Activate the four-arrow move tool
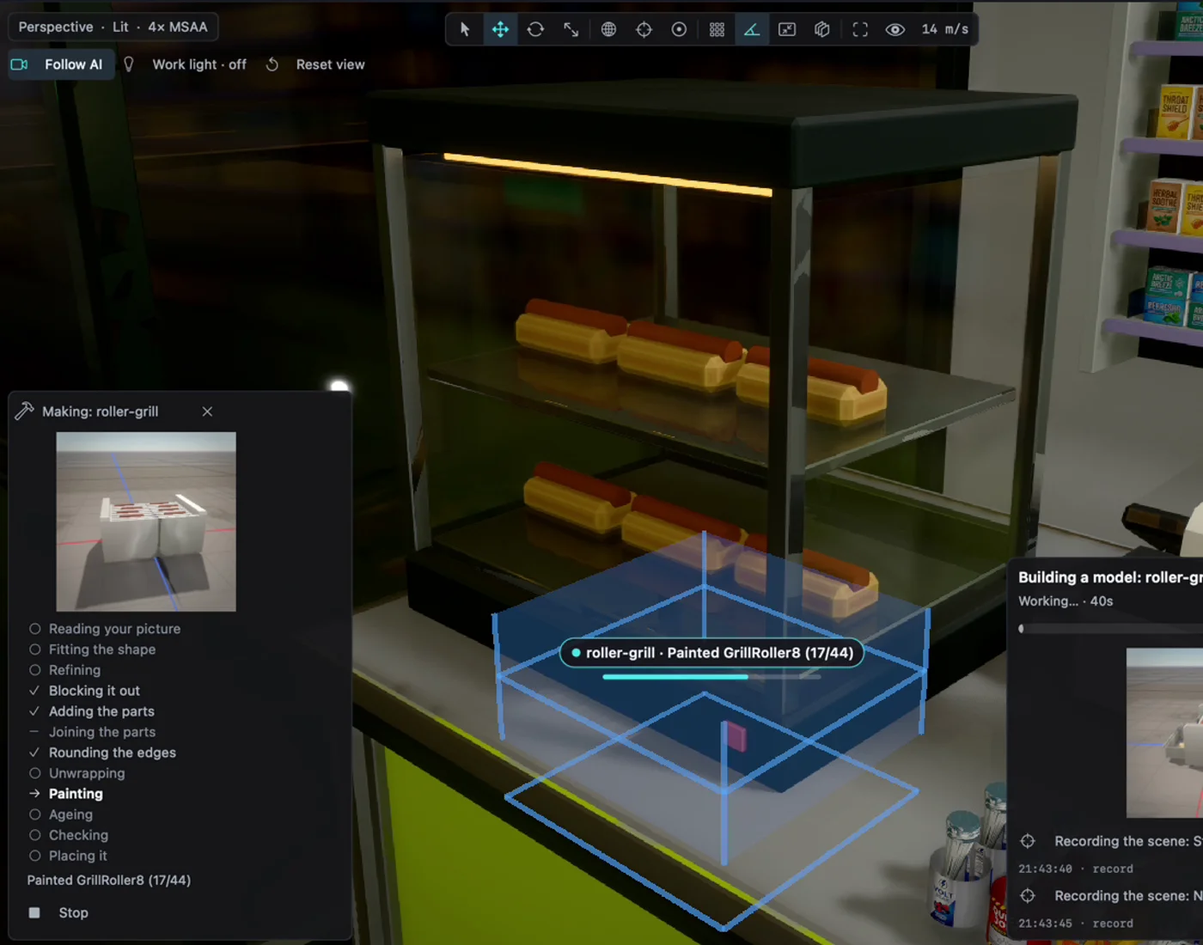 (500, 29)
